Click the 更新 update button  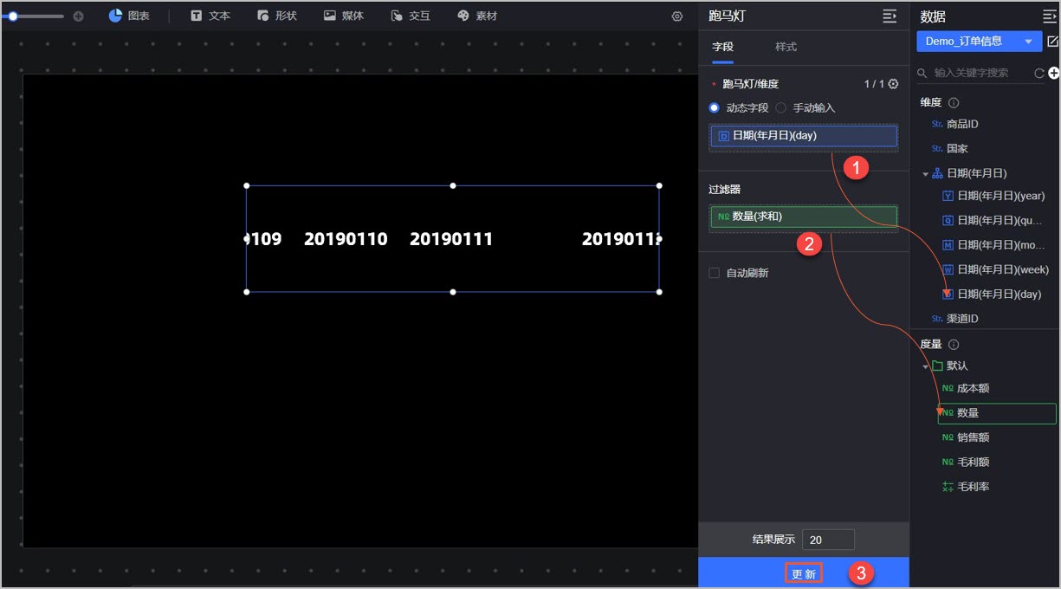pos(804,573)
